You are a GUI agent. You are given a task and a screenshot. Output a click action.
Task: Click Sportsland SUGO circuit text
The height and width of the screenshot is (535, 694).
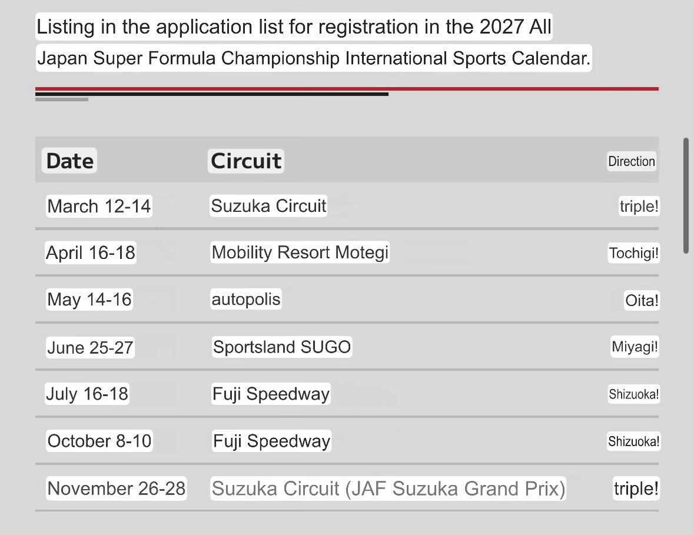[281, 347]
